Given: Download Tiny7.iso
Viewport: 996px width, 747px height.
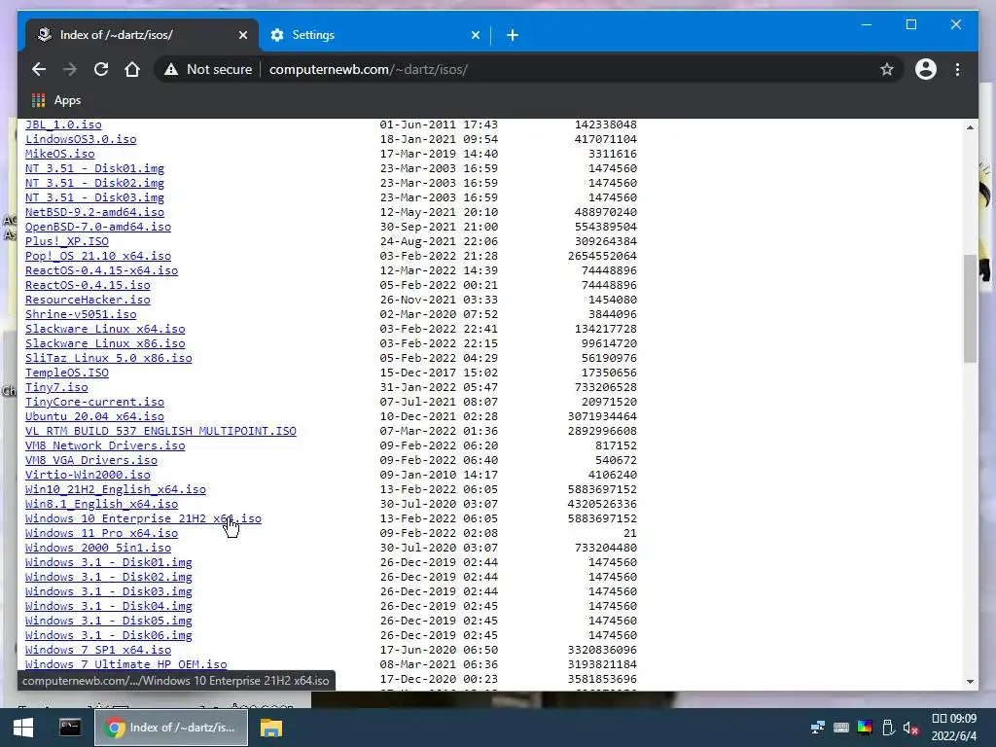Looking at the screenshot, I should (x=56, y=387).
